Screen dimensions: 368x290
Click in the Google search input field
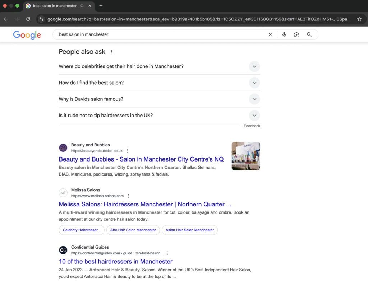(162, 34)
